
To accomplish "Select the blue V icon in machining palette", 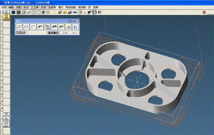I will coord(76,27).
